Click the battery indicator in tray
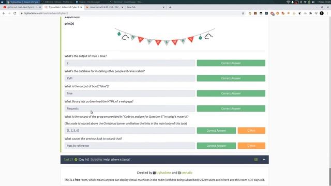 (309, 2)
